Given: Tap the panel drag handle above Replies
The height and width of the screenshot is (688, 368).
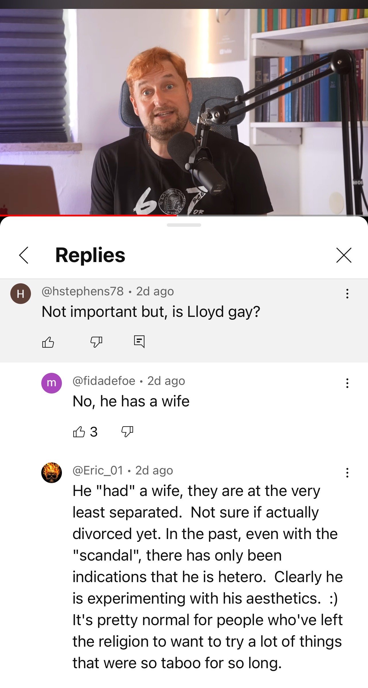Looking at the screenshot, I should (184, 225).
